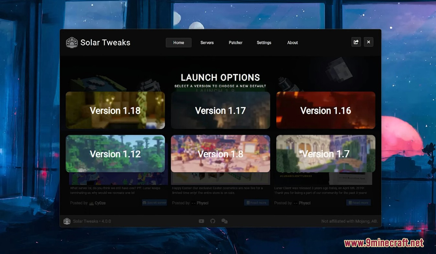Open the Patcher tab

[235, 42]
